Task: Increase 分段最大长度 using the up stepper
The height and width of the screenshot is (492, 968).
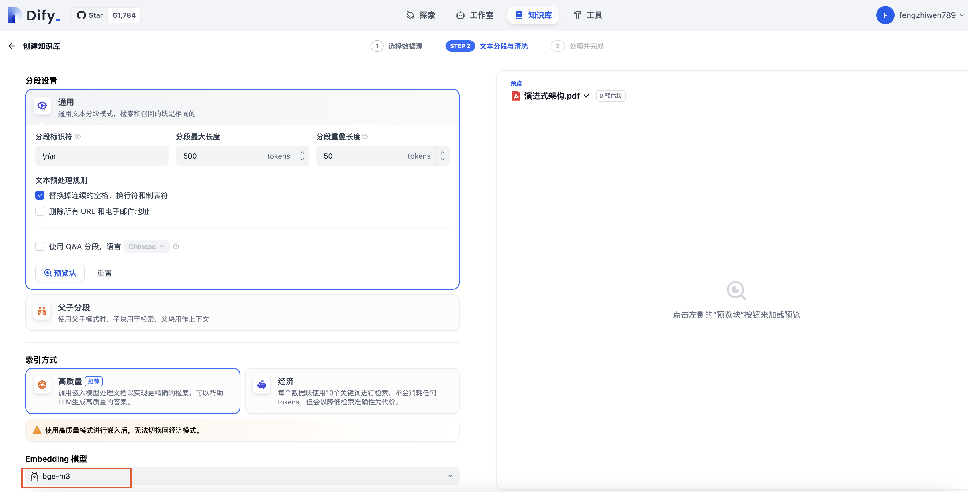Action: (302, 153)
